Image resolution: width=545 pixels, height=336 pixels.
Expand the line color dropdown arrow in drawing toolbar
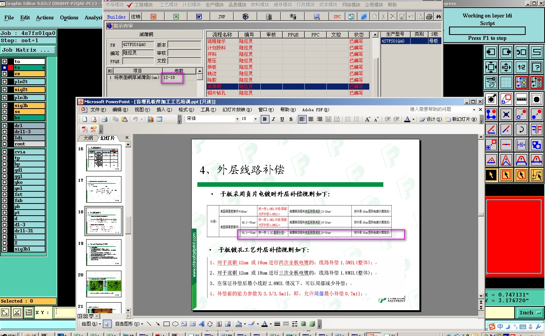pyautogui.click(x=258, y=324)
